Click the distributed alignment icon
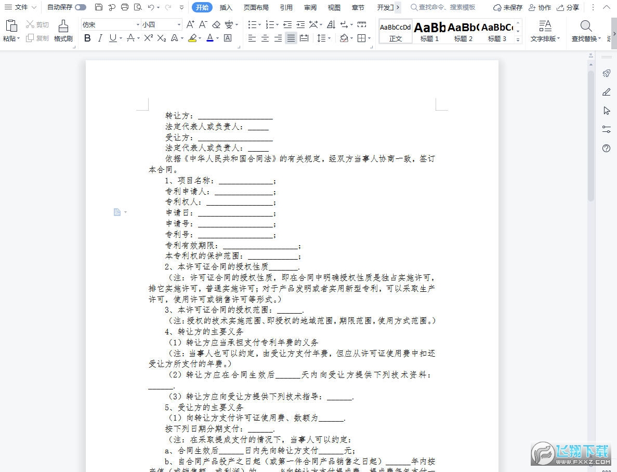Image resolution: width=617 pixels, height=472 pixels. pyautogui.click(x=304, y=38)
